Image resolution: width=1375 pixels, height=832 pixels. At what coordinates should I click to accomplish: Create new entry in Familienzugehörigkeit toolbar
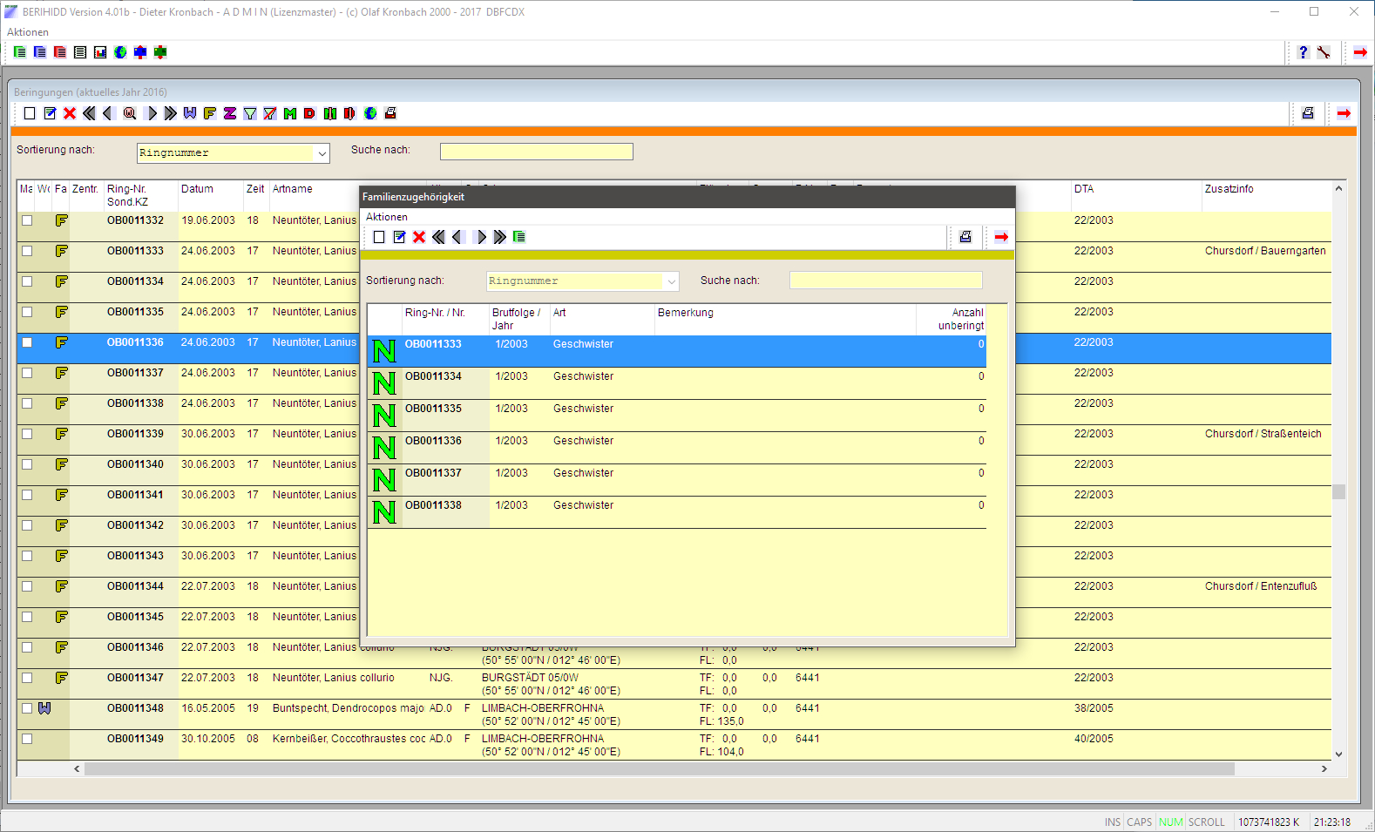[x=379, y=237]
